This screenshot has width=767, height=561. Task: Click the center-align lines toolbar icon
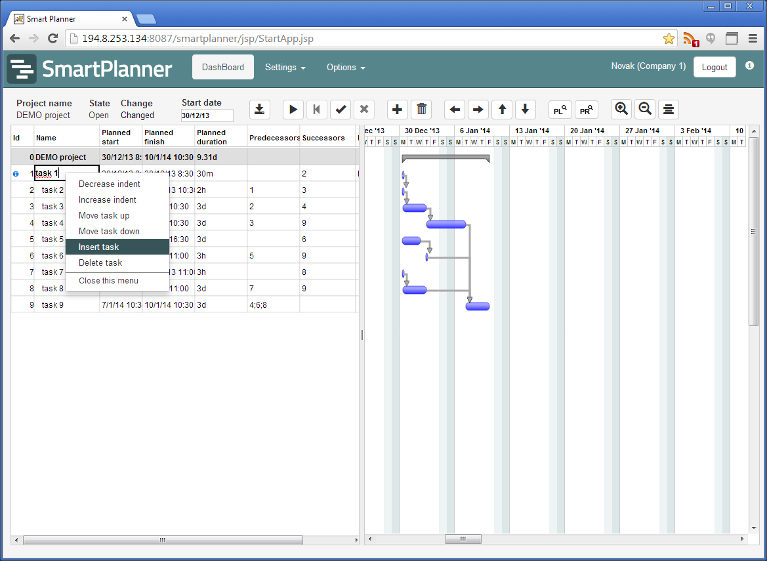tap(669, 109)
